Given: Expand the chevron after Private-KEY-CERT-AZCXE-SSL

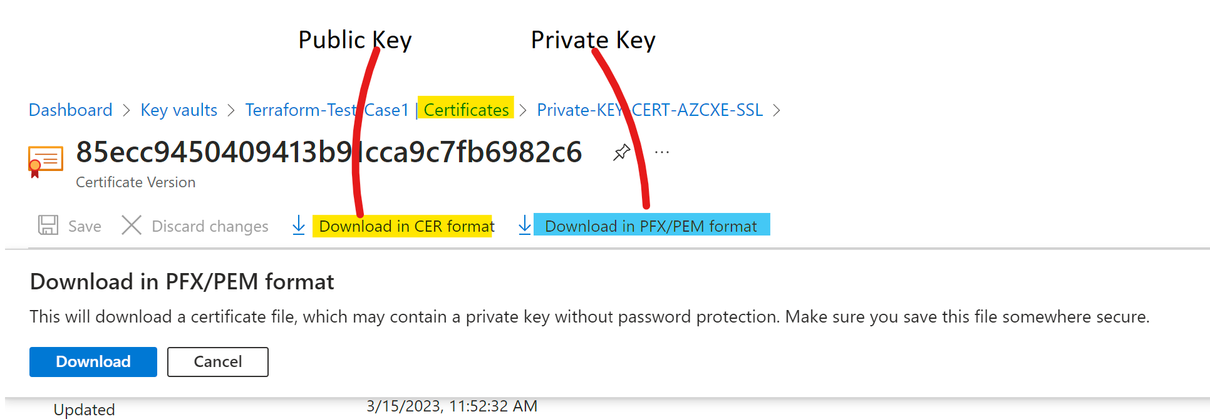Looking at the screenshot, I should coord(777,110).
